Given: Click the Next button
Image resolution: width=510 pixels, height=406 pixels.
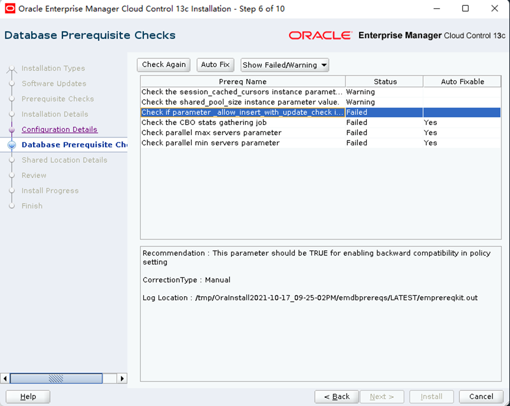Looking at the screenshot, I should 382,397.
